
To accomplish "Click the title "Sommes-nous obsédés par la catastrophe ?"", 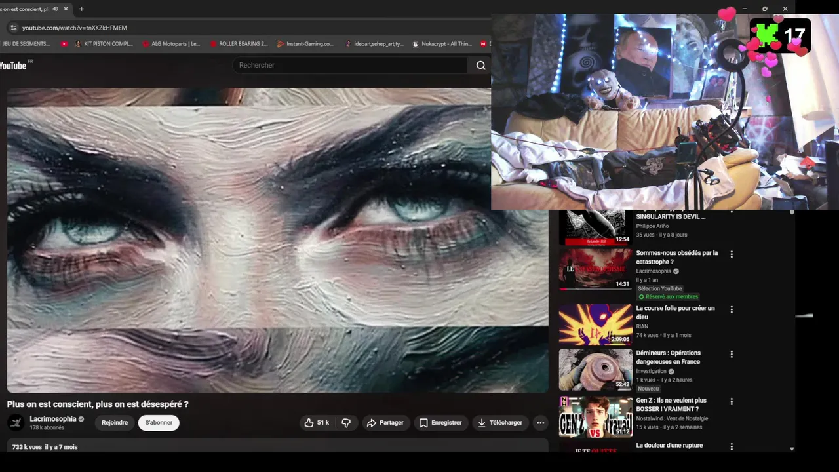I will pos(676,257).
